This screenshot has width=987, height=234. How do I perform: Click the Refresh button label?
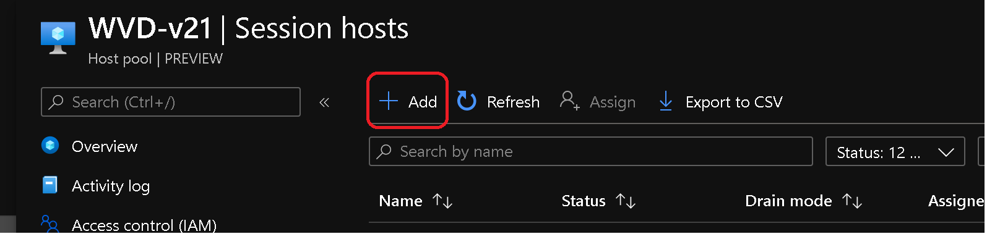coord(513,102)
